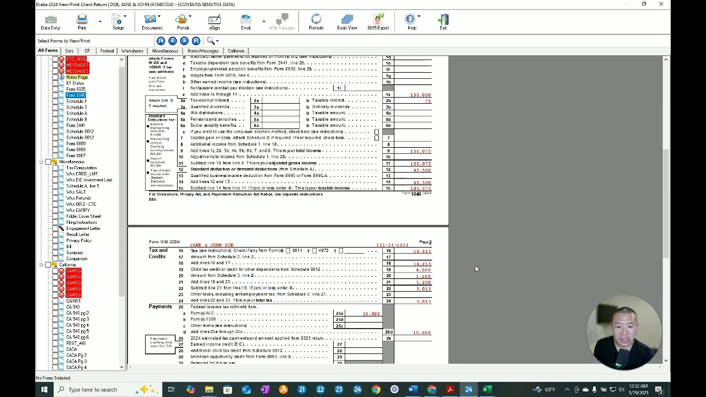Check the Form 2441 checkbox

point(55,126)
